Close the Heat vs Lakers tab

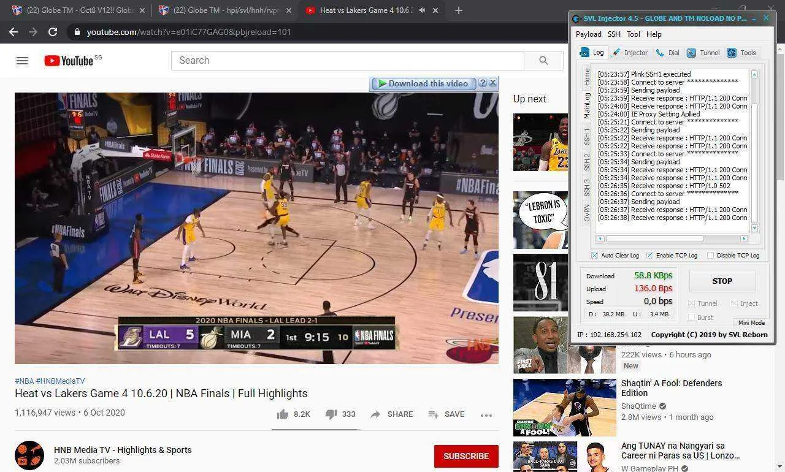pos(436,10)
